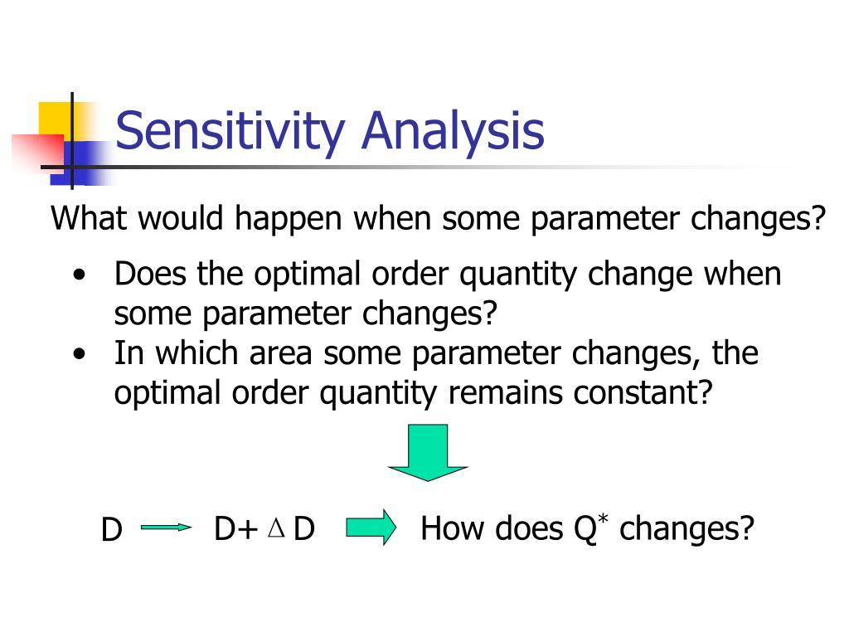
Task: Click 'some parameter changes?' line
Action: 306,314
